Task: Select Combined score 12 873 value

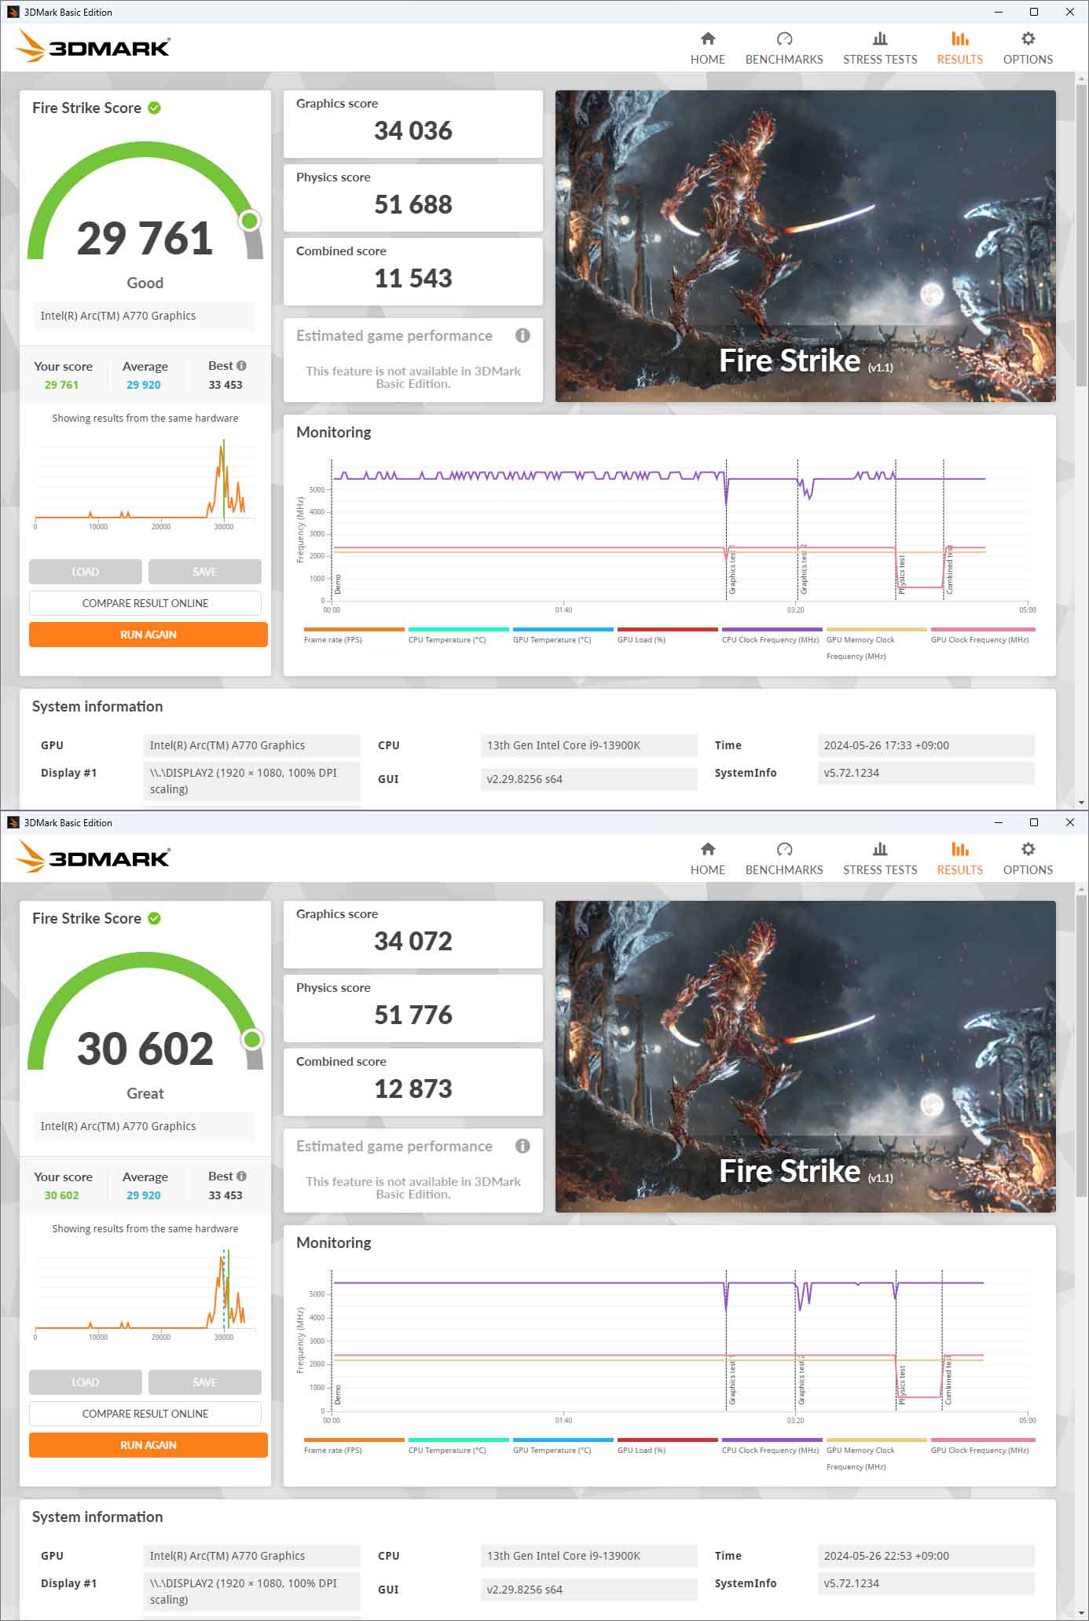Action: click(413, 1089)
